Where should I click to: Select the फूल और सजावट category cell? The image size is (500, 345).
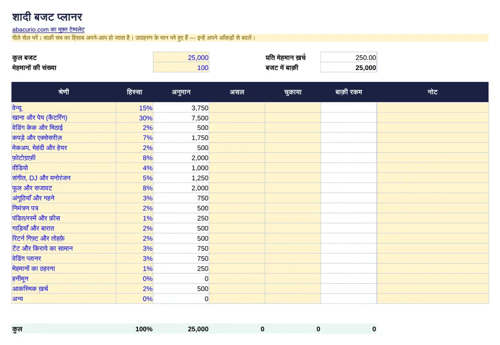pyautogui.click(x=64, y=188)
